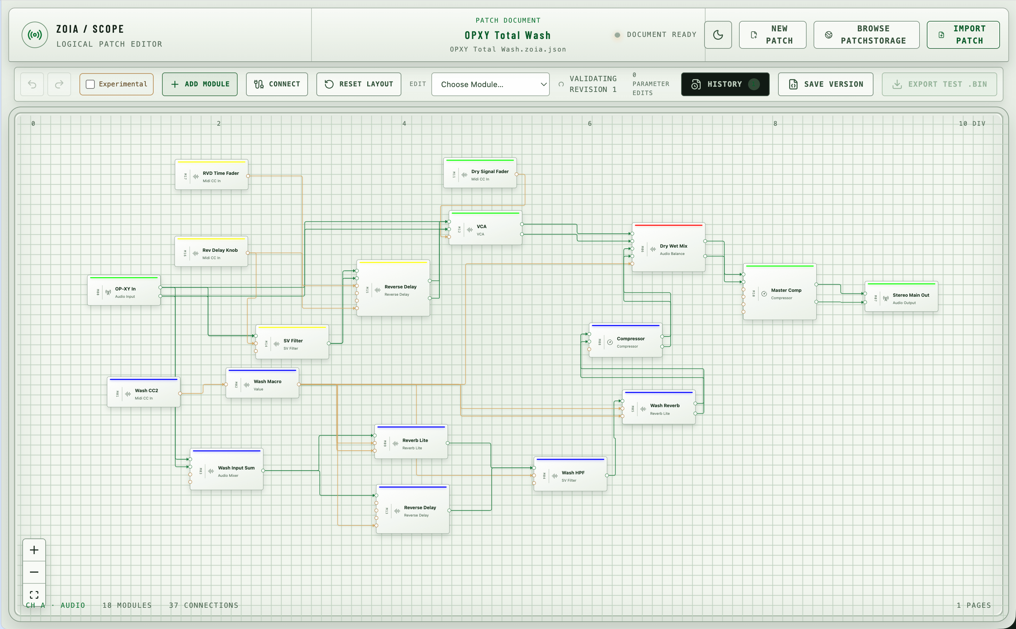The width and height of the screenshot is (1016, 629).
Task: Toggle the History indicator dot
Action: coord(754,84)
